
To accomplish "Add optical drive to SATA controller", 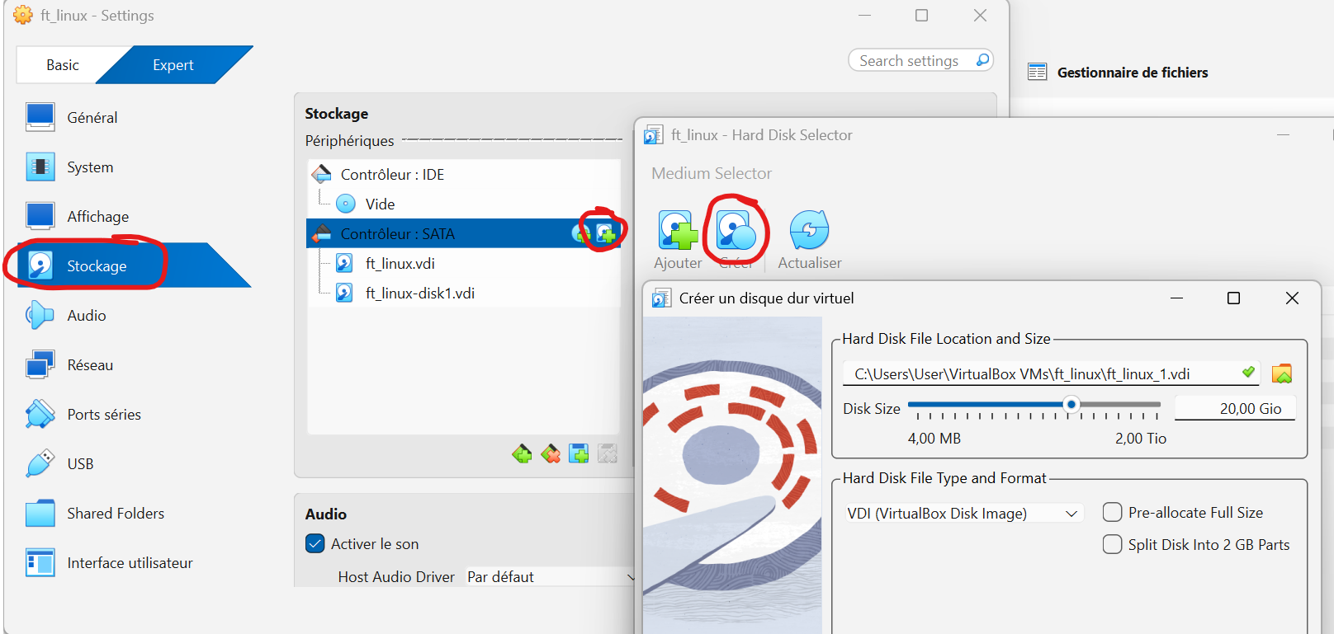I will pos(581,234).
